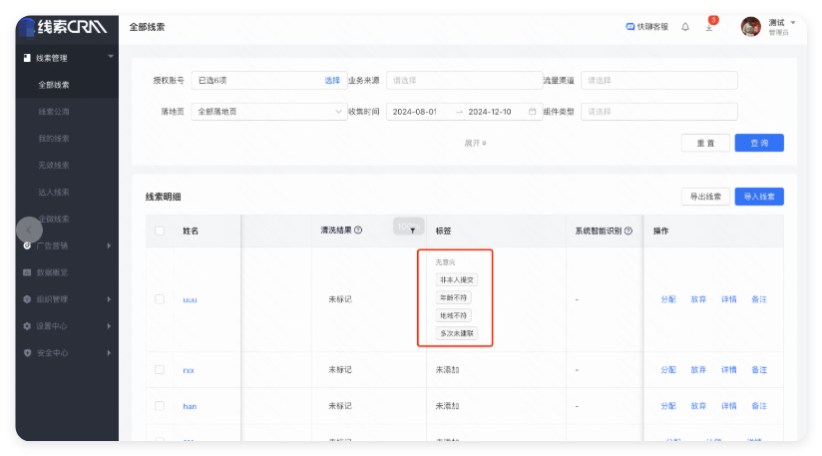Click 备注 for the uuu row
Image resolution: width=822 pixels, height=456 pixels.
(759, 299)
